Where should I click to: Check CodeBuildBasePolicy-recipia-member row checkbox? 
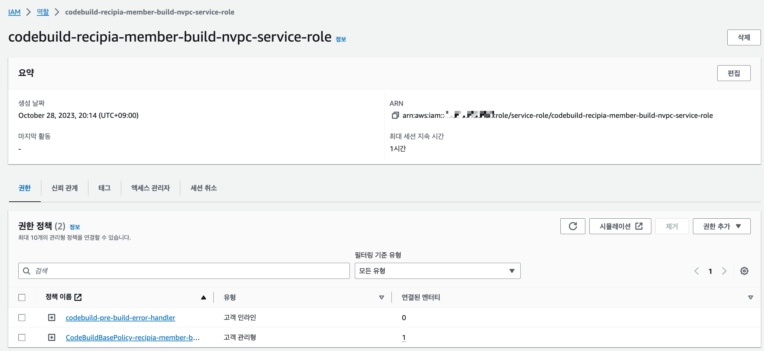coord(22,337)
